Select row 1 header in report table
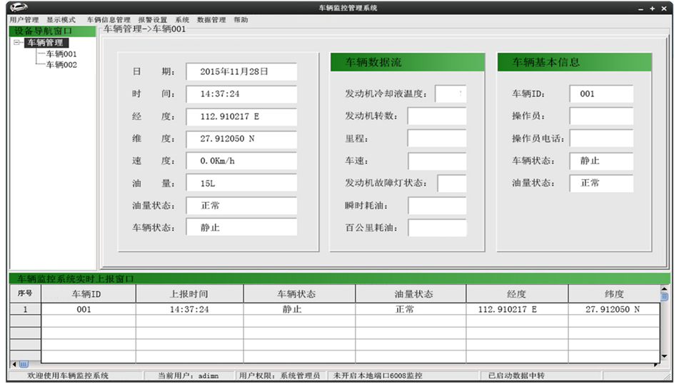 tap(25, 310)
